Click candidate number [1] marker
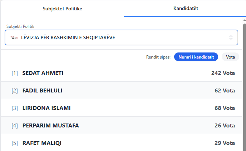 [x=15, y=73]
